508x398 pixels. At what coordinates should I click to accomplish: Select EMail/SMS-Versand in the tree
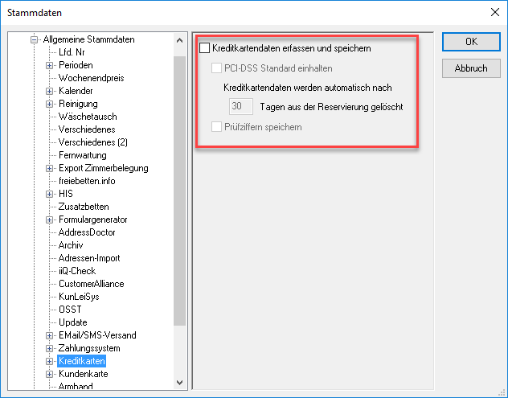(97, 335)
